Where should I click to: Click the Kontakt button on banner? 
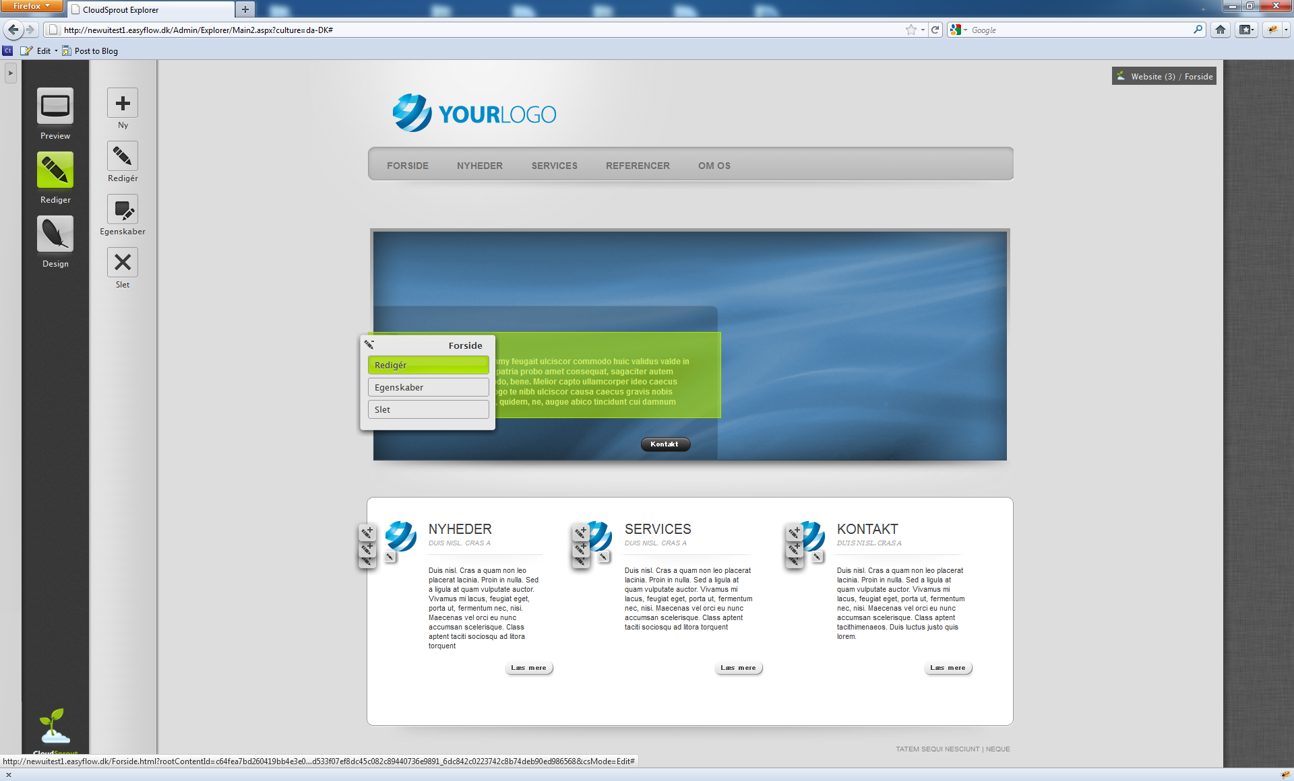[x=665, y=444]
